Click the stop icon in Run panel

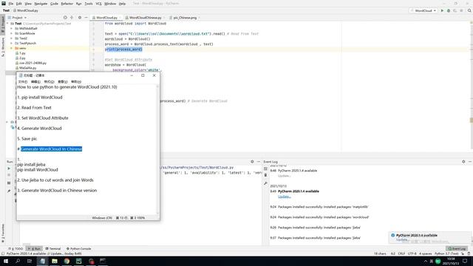pyautogui.click(x=9, y=175)
